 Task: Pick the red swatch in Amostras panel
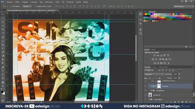(144, 14)
